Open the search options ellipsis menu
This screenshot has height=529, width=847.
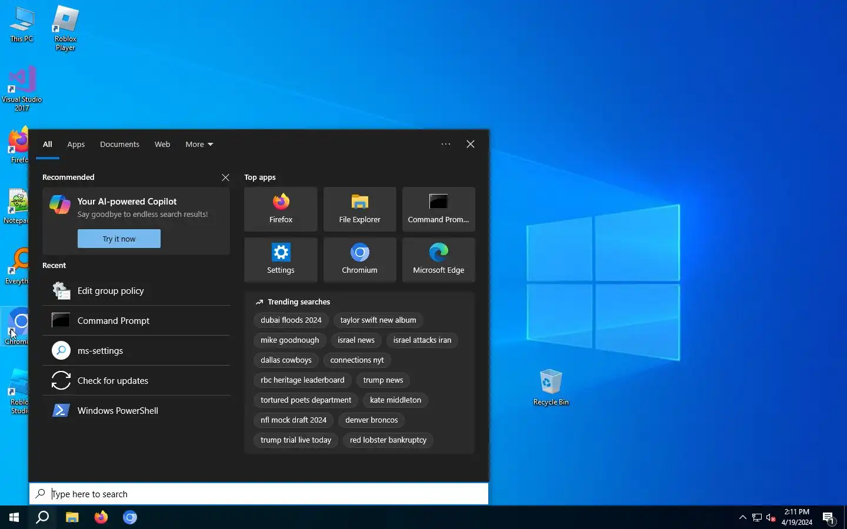(446, 144)
